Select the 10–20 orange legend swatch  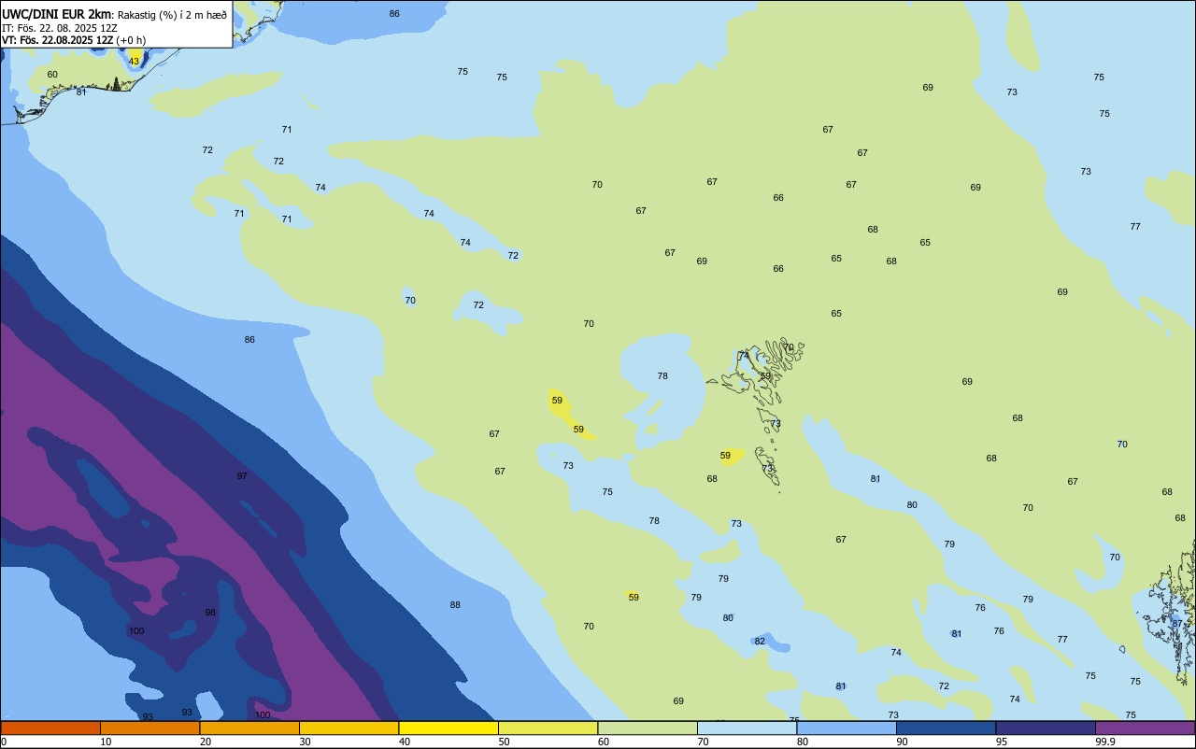pyautogui.click(x=149, y=728)
